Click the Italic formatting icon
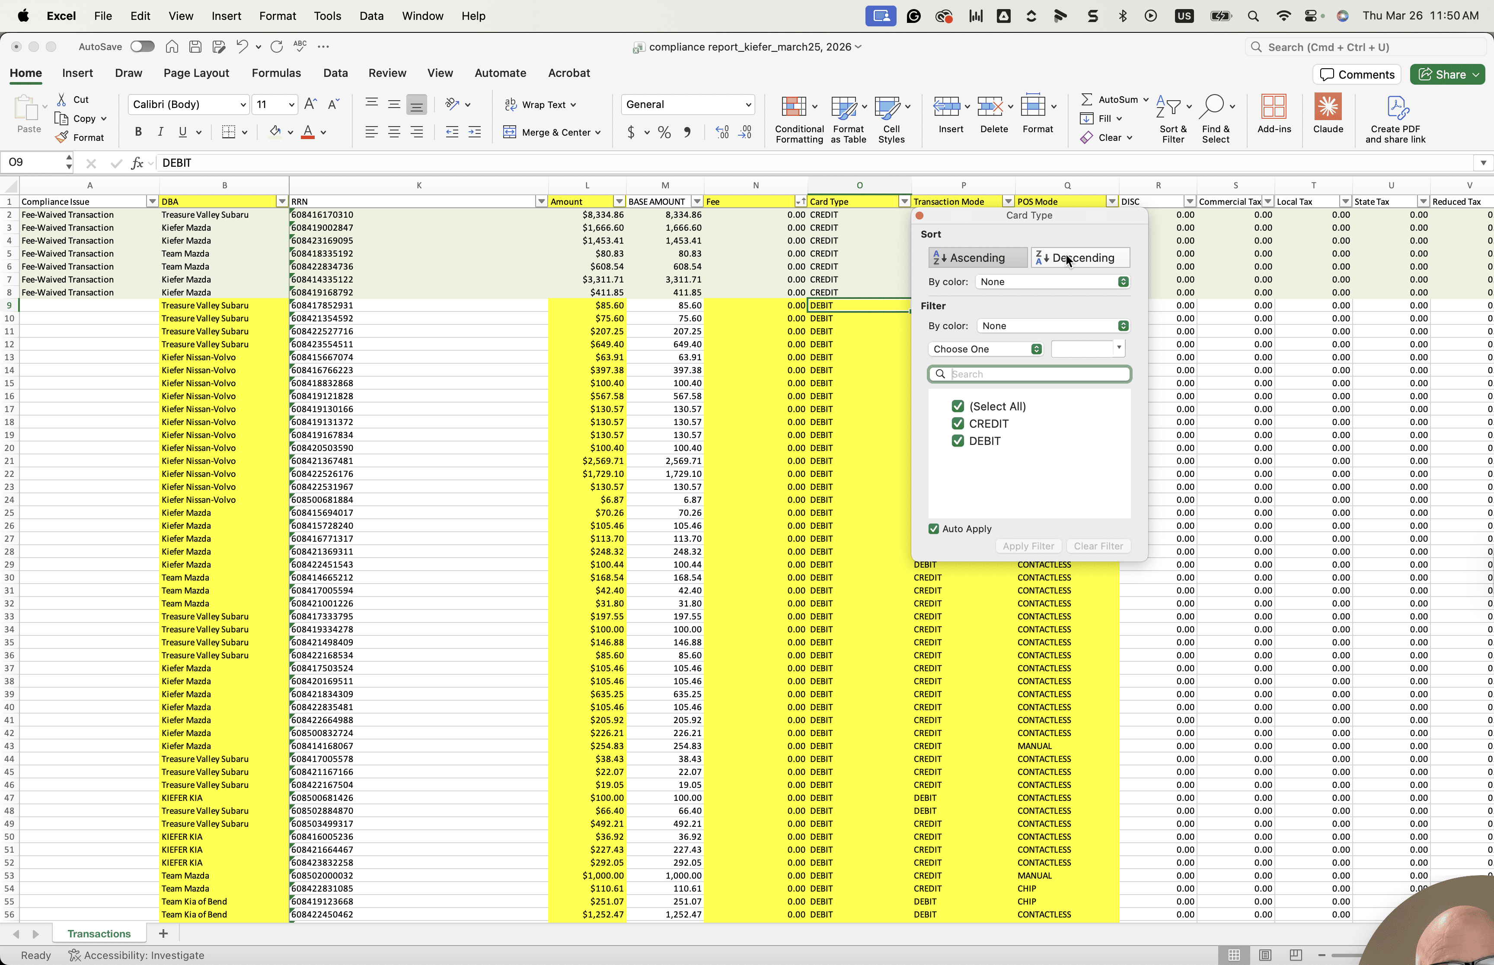 pyautogui.click(x=160, y=132)
